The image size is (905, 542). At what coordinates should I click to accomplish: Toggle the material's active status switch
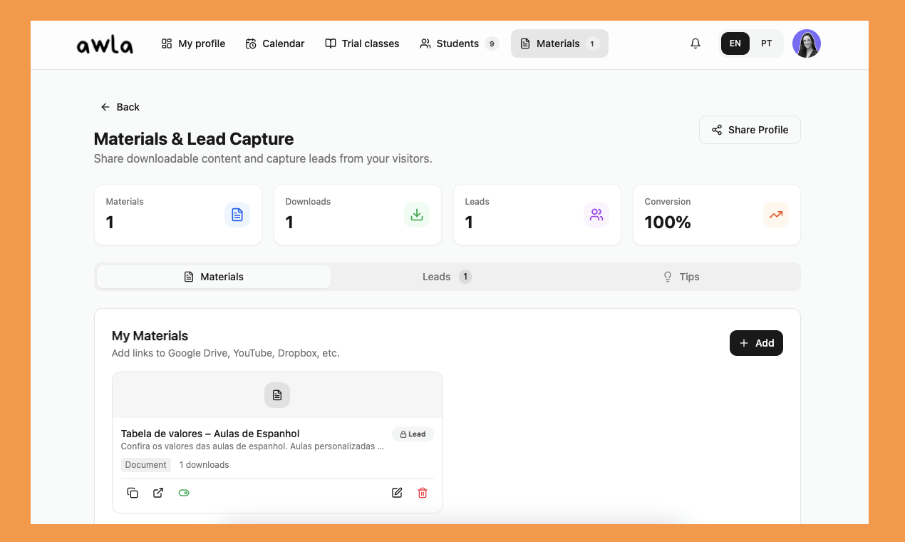click(184, 493)
